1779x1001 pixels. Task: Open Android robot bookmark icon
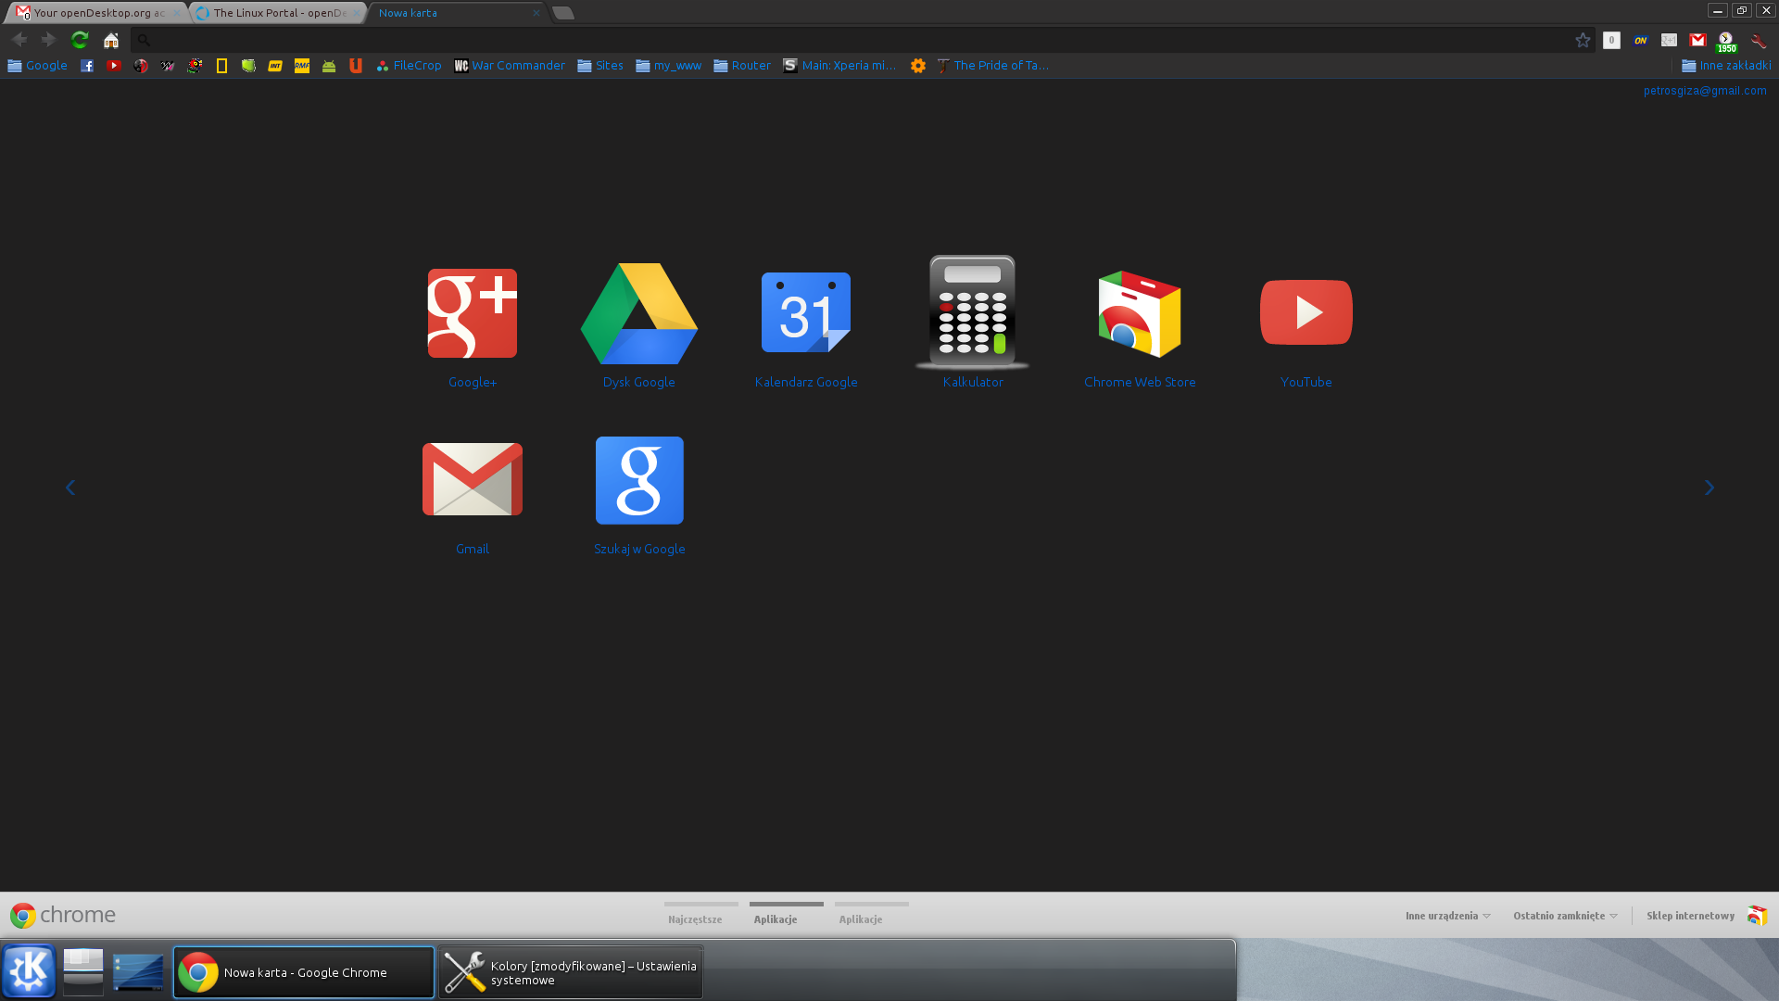tap(329, 66)
